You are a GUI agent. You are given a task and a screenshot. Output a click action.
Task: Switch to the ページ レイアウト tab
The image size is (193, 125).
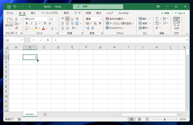(49, 13)
